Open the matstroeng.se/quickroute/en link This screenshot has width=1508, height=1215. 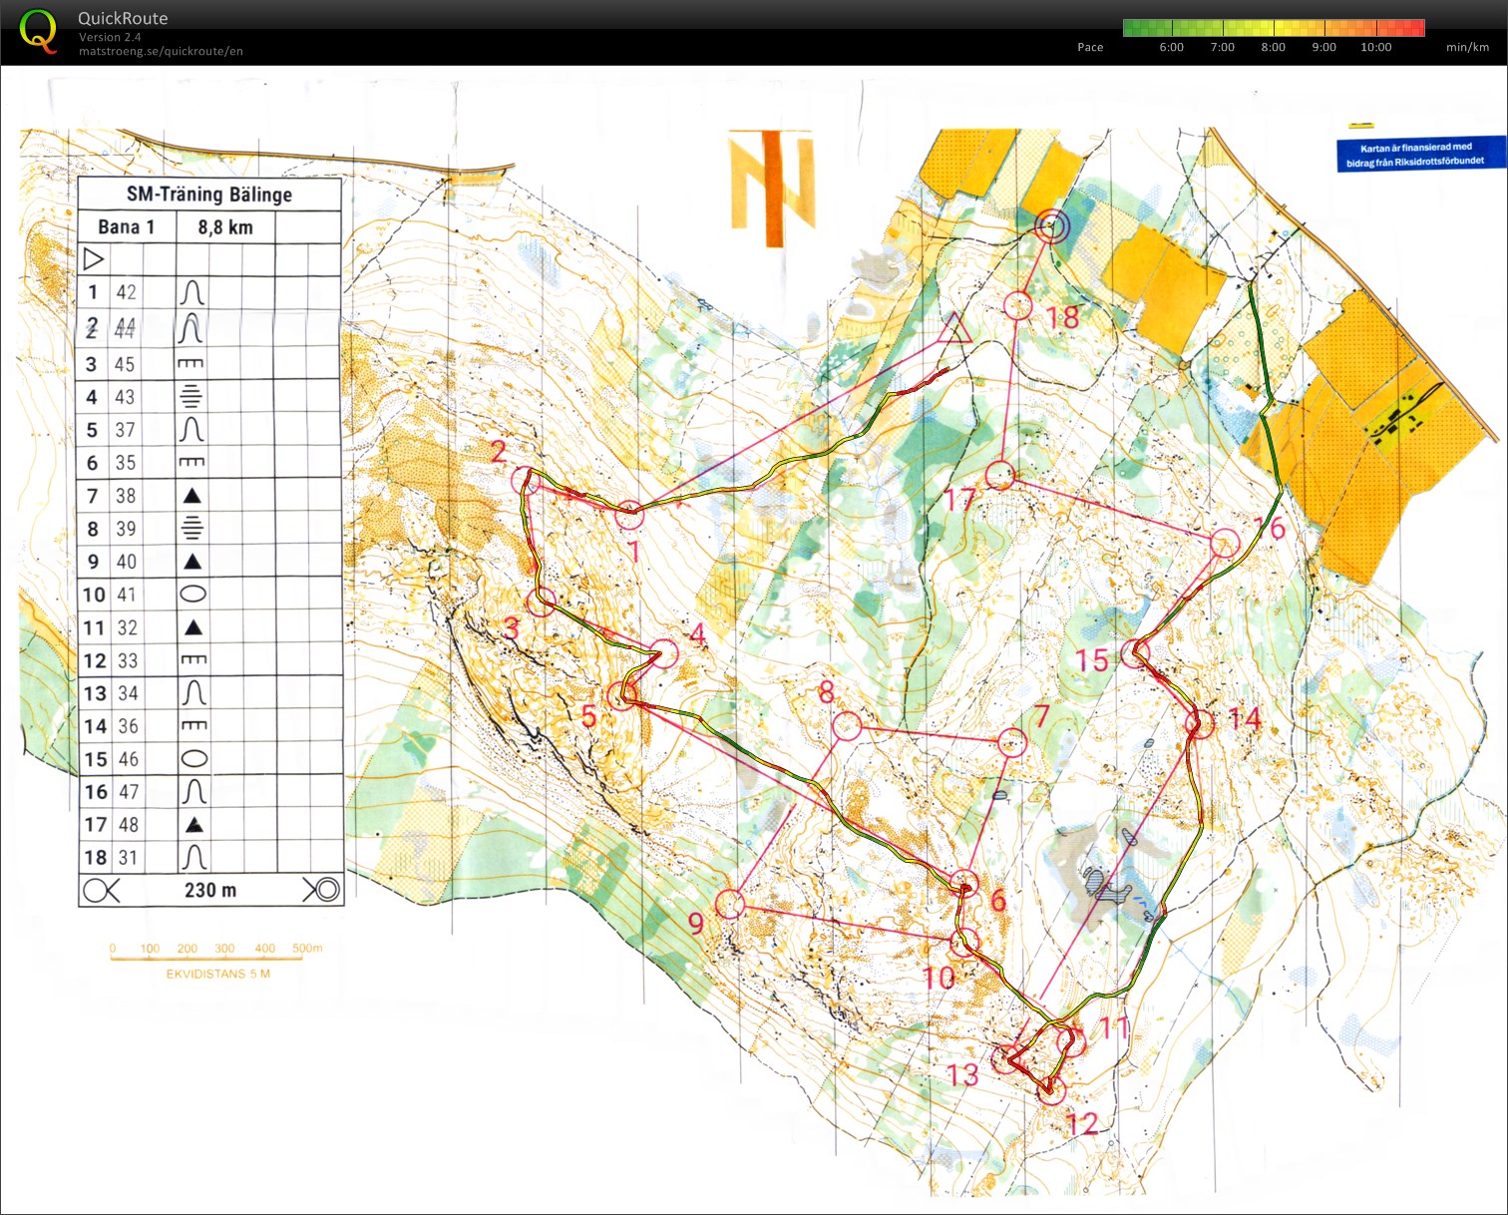161,51
